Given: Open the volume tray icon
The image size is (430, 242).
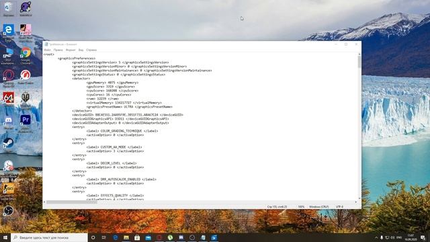Looking at the screenshot, I should (x=392, y=237).
